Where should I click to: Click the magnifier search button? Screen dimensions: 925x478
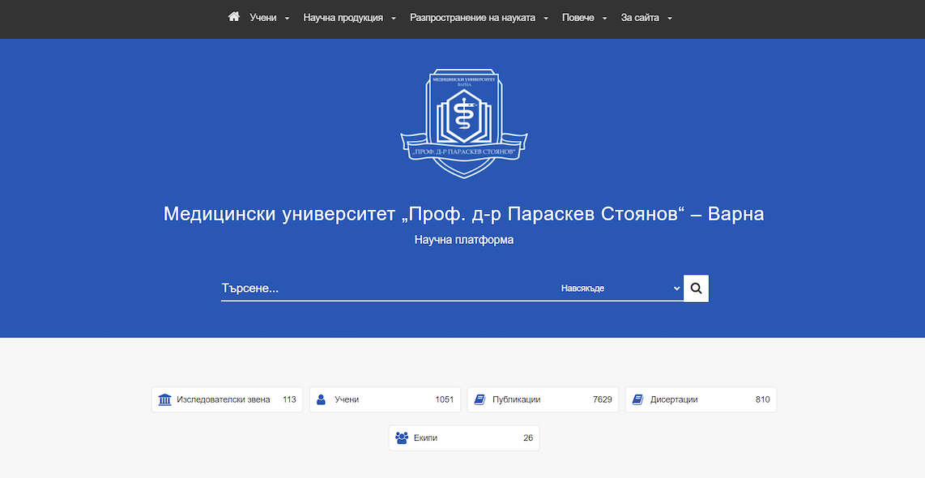point(696,288)
